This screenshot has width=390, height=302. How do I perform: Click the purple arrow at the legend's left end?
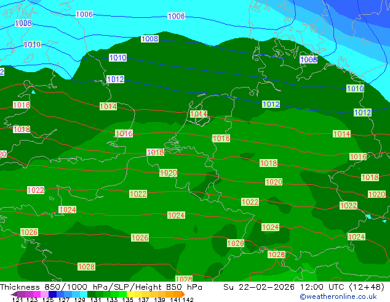coord(14,294)
